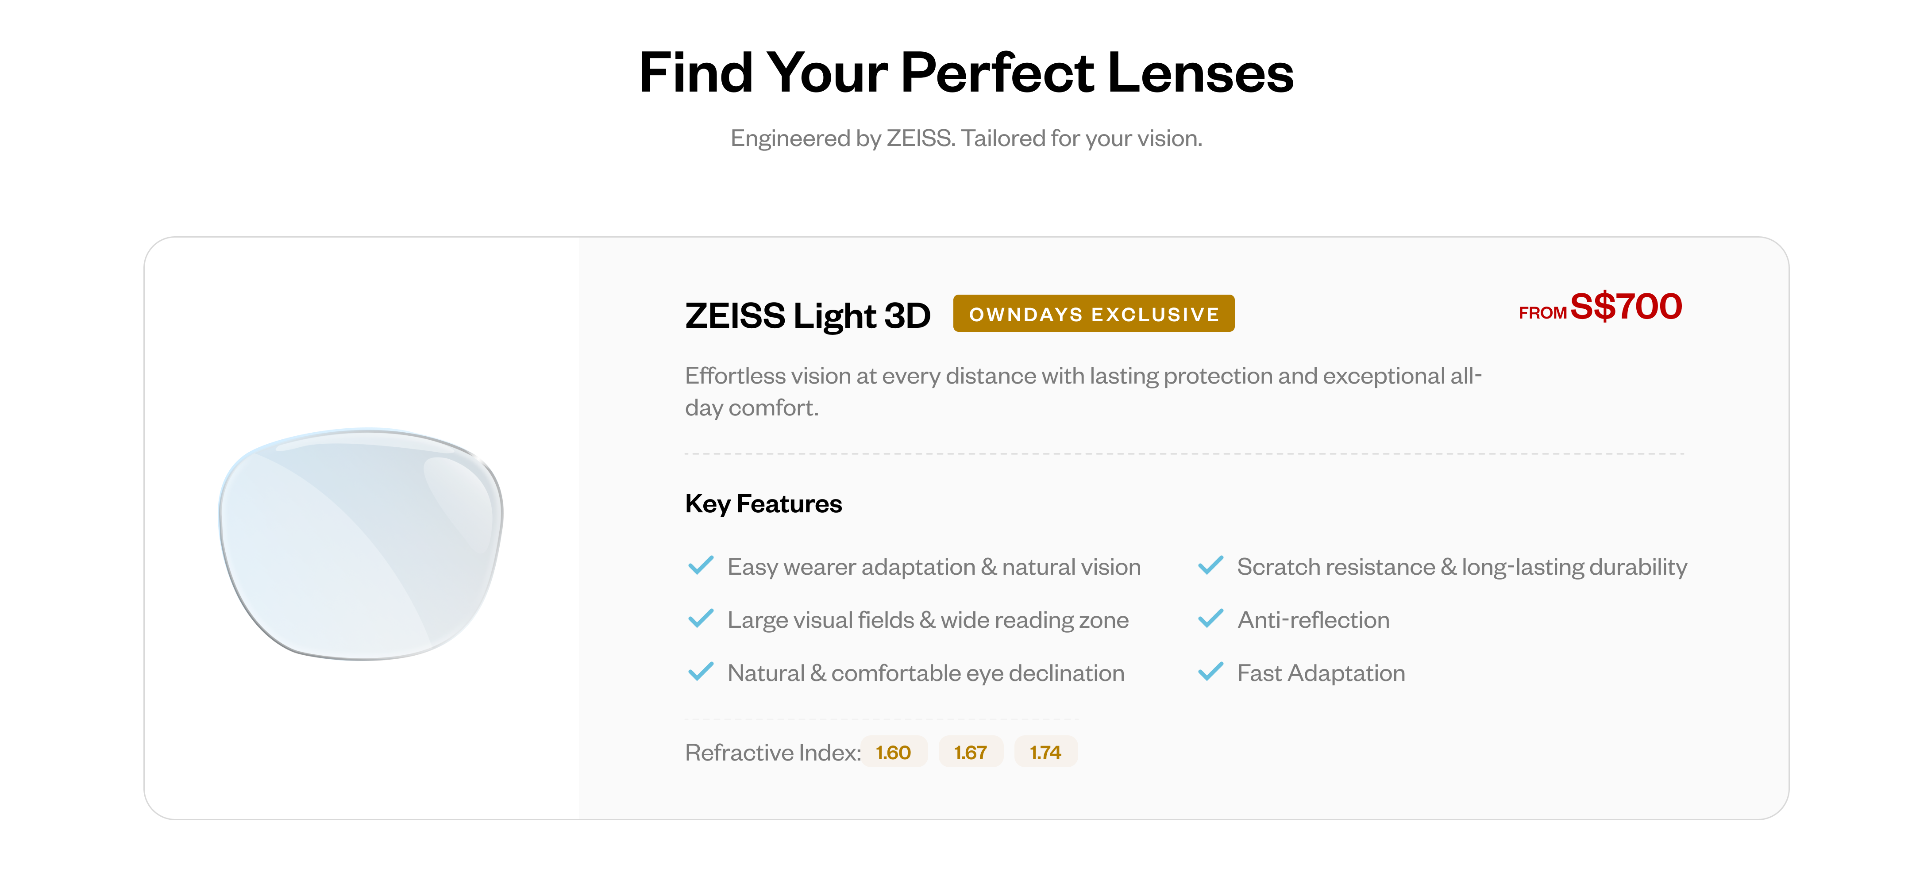This screenshot has width=1912, height=876.
Task: Click checkmark next to Anti-reflection
Action: point(1210,619)
